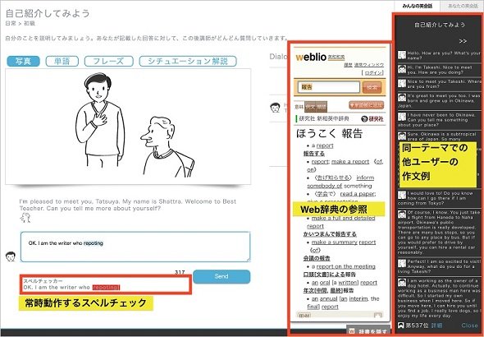Open the report link under ほうこく 報告
484x337 pixels.
tap(325, 145)
